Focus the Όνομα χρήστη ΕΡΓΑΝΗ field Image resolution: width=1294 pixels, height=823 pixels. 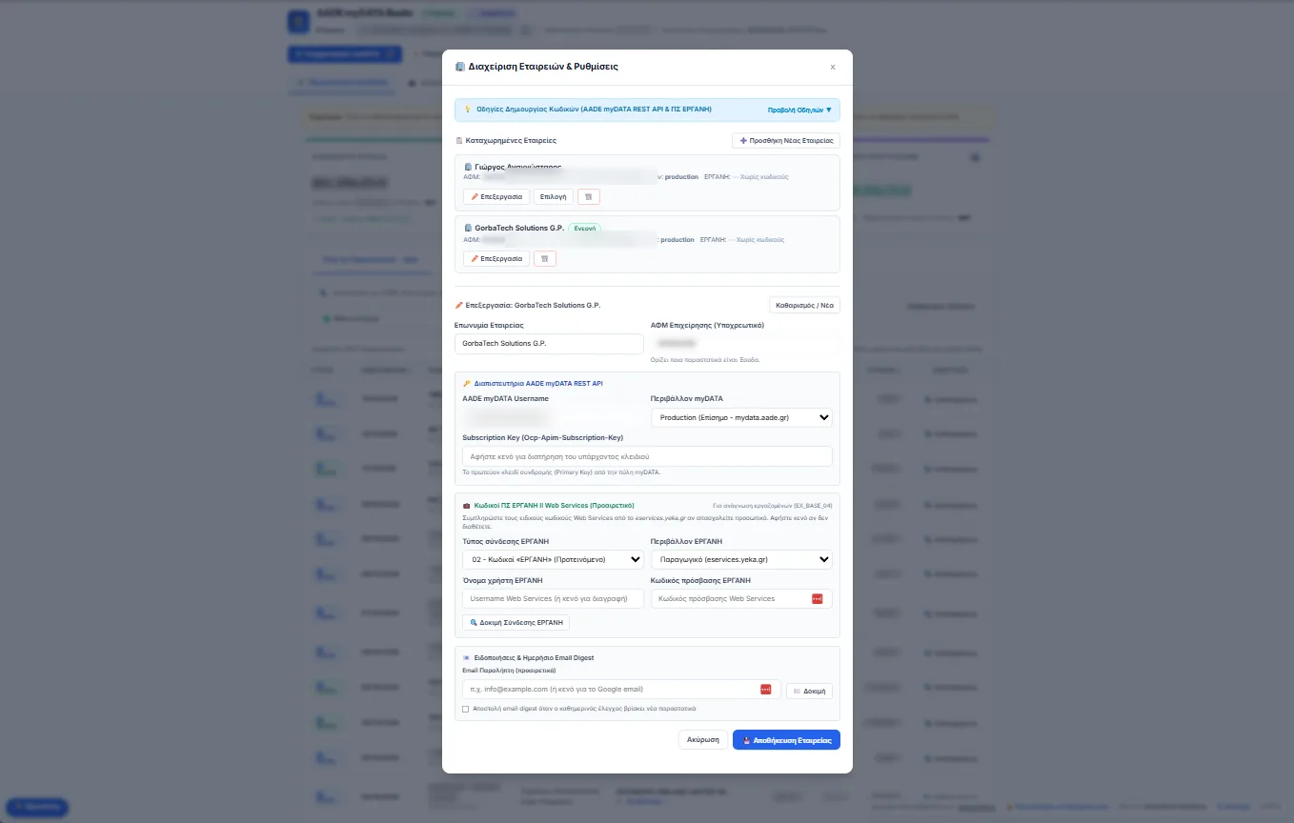(x=553, y=598)
